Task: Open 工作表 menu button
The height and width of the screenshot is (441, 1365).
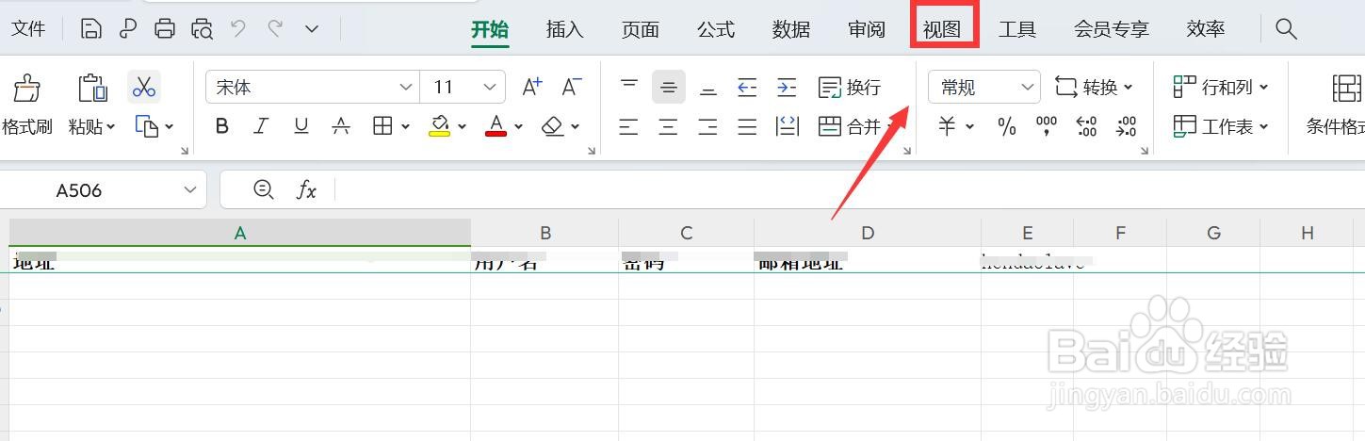Action: [x=1221, y=126]
